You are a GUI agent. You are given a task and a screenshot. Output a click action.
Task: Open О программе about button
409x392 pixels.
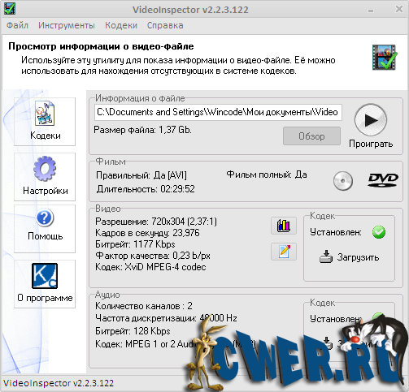[45, 284]
